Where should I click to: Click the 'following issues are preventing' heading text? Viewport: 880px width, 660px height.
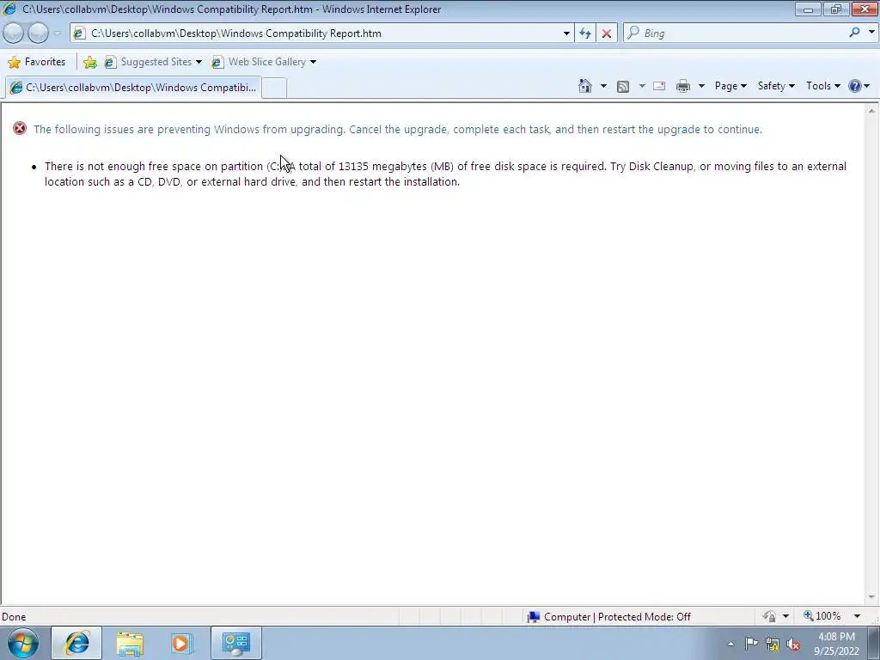coord(397,129)
